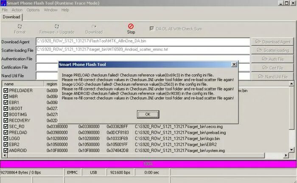Close the checksum error dialog with X

(x=234, y=65)
